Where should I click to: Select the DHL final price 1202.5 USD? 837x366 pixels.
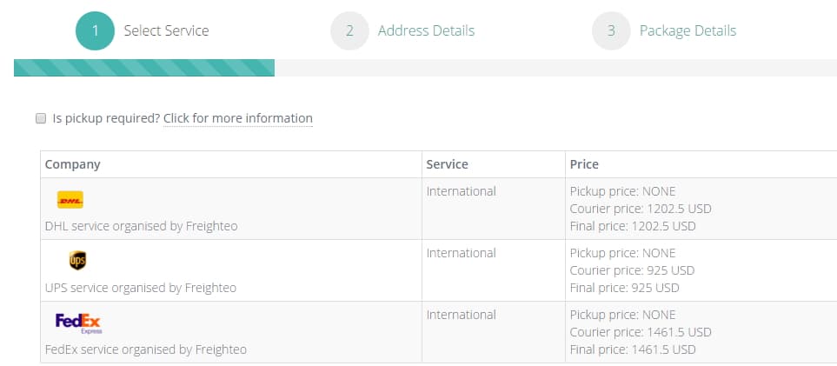pyautogui.click(x=633, y=226)
